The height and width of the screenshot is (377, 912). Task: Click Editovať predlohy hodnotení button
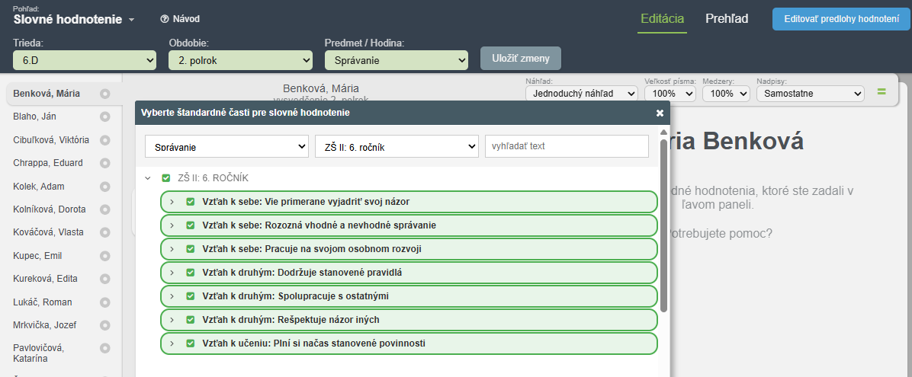tap(842, 18)
